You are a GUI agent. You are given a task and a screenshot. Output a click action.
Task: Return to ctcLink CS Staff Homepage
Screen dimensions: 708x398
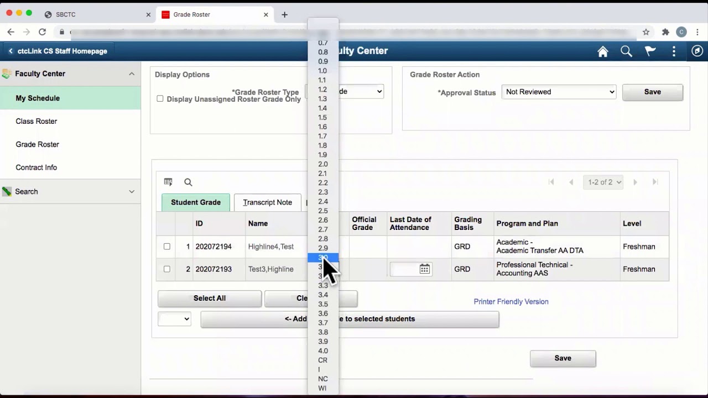(x=58, y=51)
